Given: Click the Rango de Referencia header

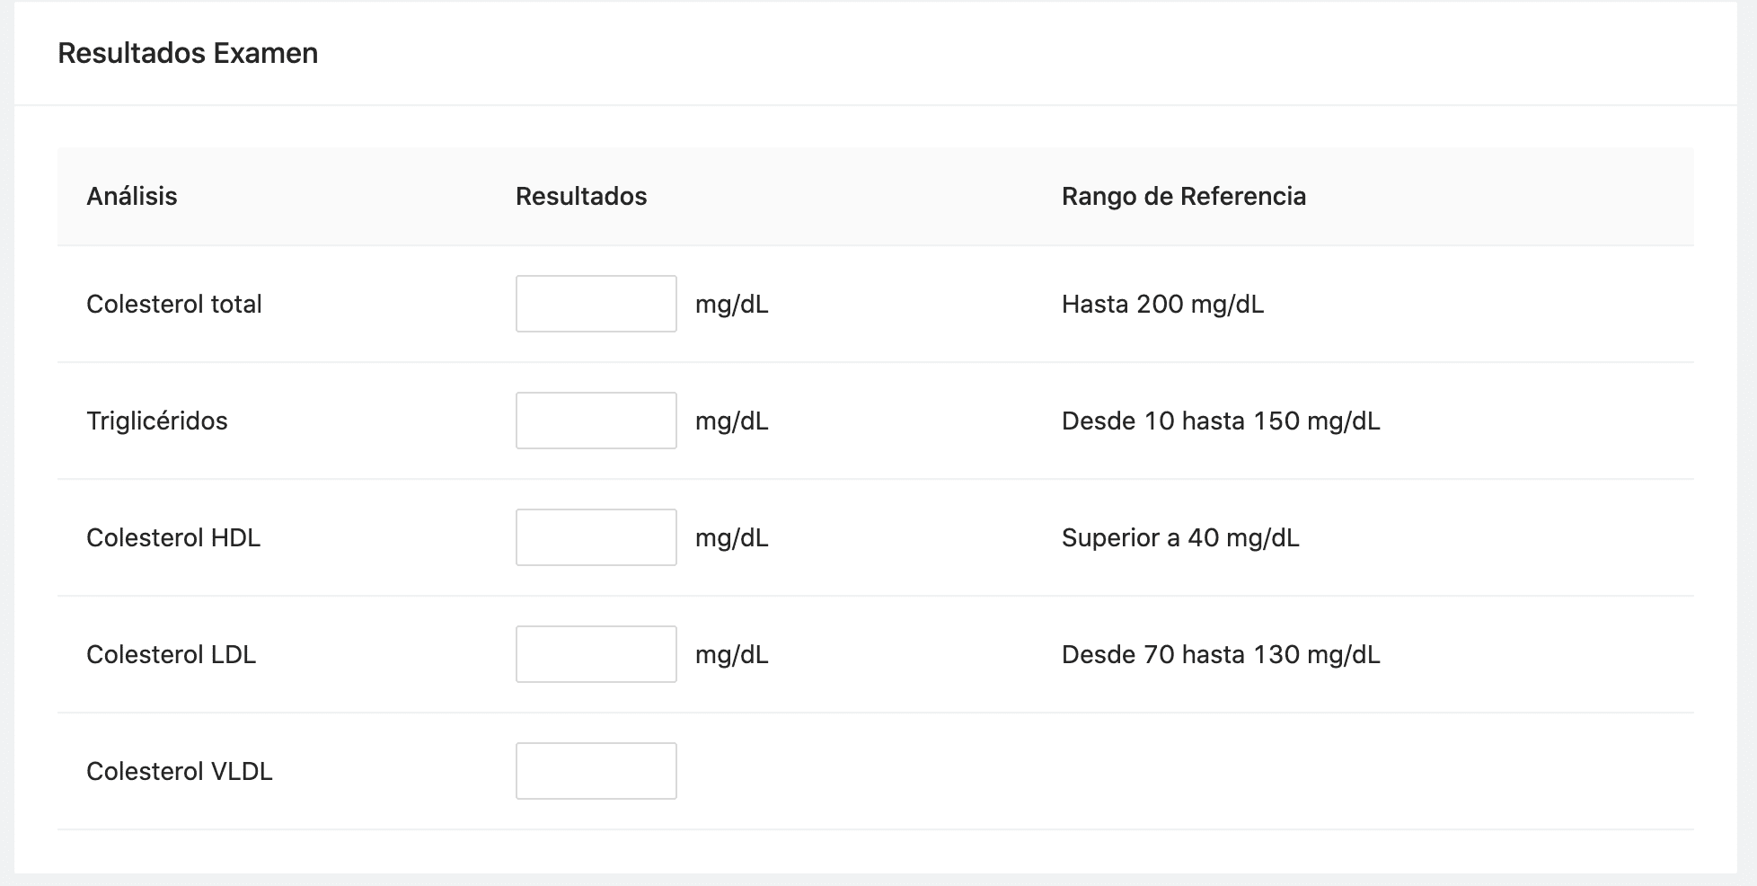Looking at the screenshot, I should coord(1183,196).
